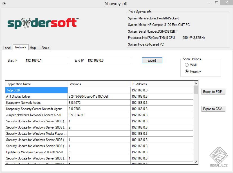Viewport: 233px width, 173px height.
Task: Click the scroll up arrow of the list
Action: [x=196, y=84]
